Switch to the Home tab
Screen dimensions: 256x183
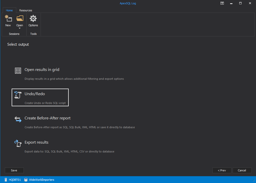point(9,10)
